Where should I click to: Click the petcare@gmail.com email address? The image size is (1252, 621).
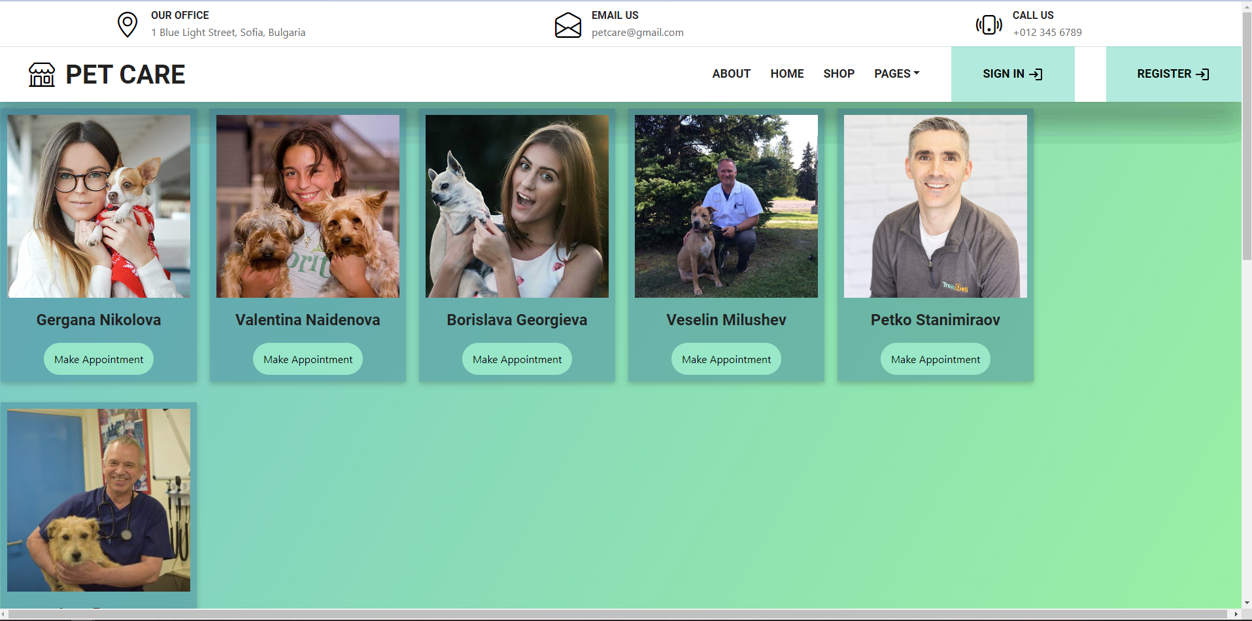click(637, 33)
